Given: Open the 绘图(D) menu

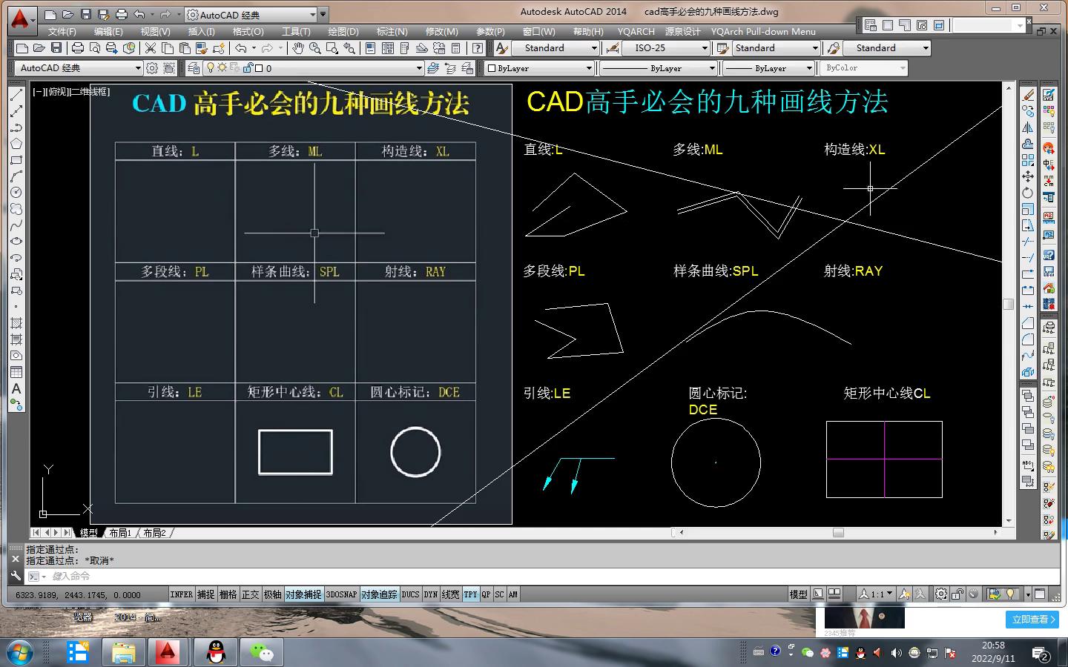Looking at the screenshot, I should tap(343, 32).
